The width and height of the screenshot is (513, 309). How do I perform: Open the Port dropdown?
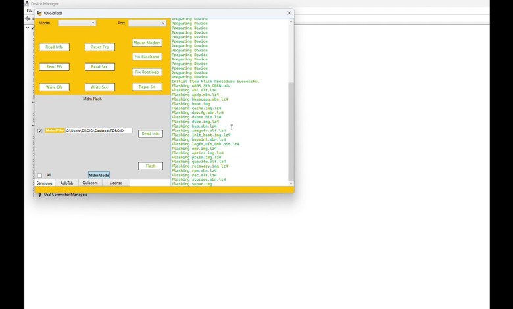(147, 23)
